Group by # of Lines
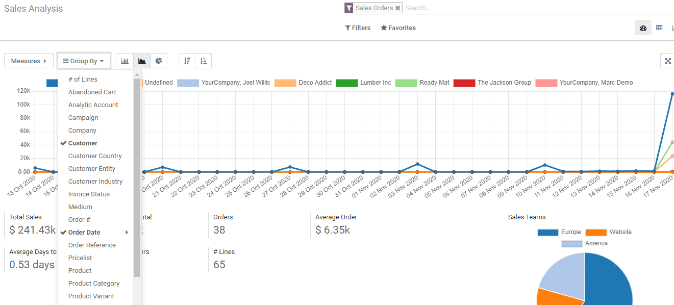This screenshot has width=674, height=305. 83,80
